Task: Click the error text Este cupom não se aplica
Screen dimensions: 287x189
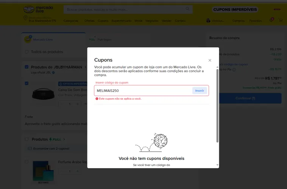Action: pos(120,99)
